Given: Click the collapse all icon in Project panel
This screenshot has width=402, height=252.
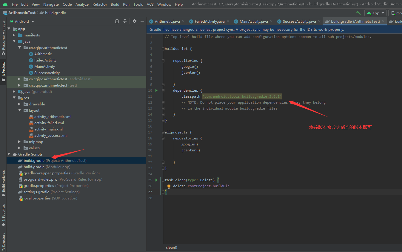Looking at the screenshot, I should (x=125, y=21).
